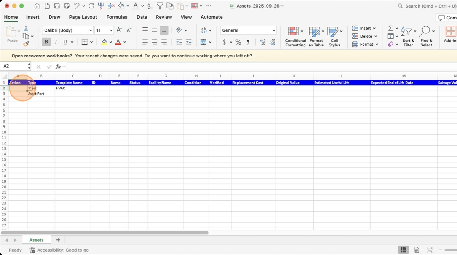Click the Save icon in title bar
This screenshot has width=457, height=255.
pyautogui.click(x=57, y=6)
